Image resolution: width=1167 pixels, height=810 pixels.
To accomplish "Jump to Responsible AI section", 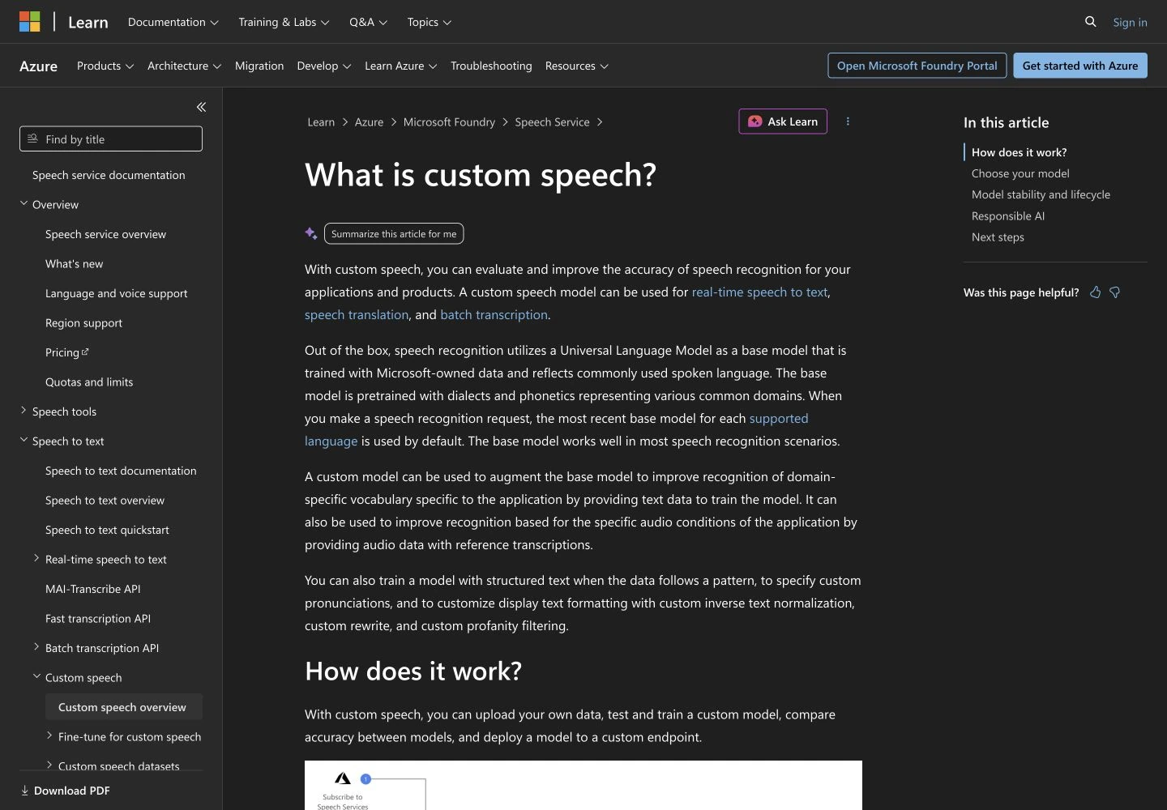I will 1008,215.
